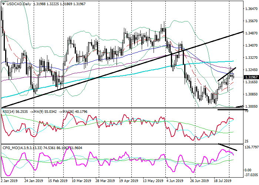Click the 1.30050 price axis label
This screenshot has width=259, height=185.
(251, 106)
